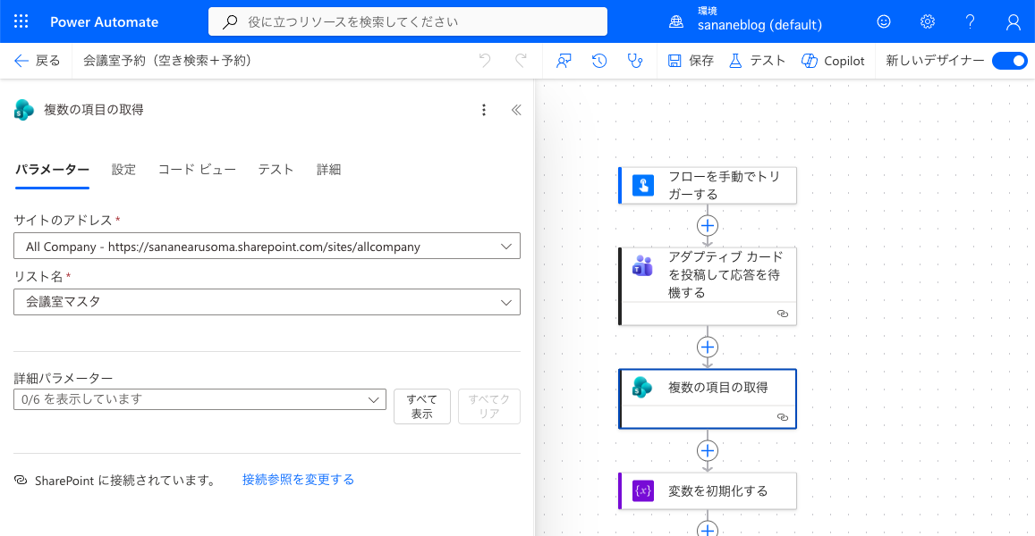
Task: Click the connection icon on the Teams card
Action: pyautogui.click(x=783, y=314)
